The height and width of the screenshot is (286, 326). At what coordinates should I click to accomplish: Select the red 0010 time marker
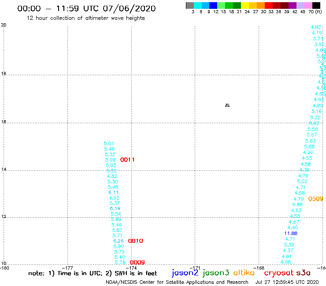pyautogui.click(x=135, y=241)
